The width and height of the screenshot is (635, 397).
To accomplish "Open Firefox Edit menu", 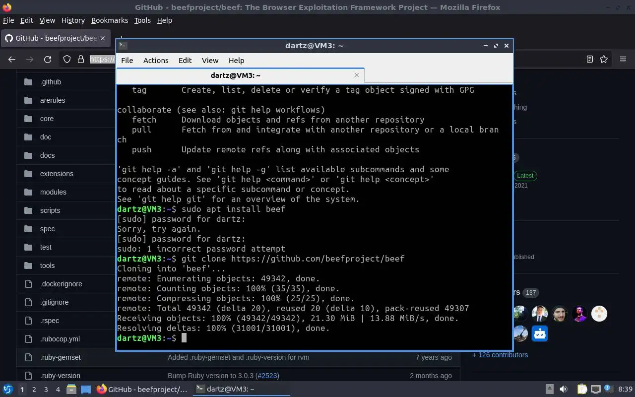I will point(26,20).
